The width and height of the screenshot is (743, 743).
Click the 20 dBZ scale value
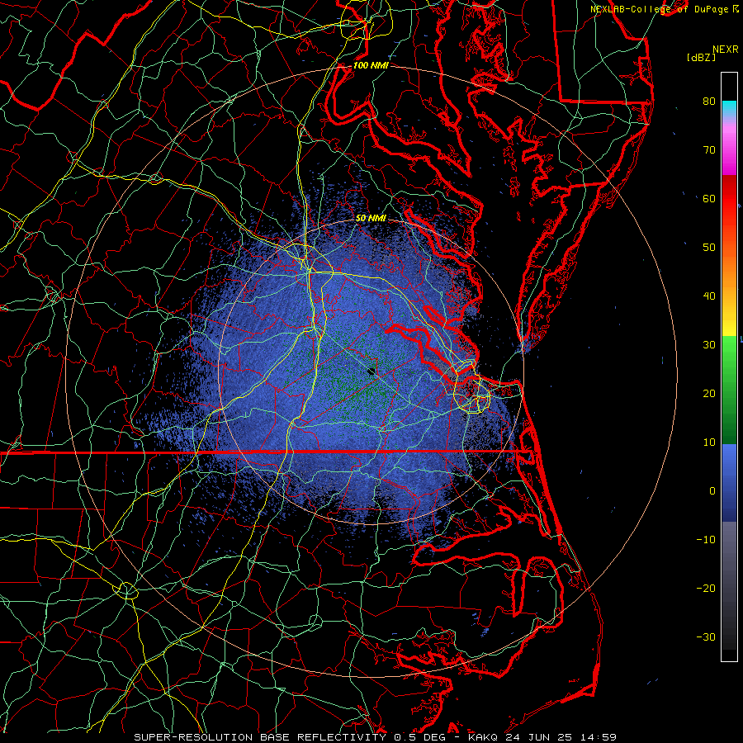[709, 393]
